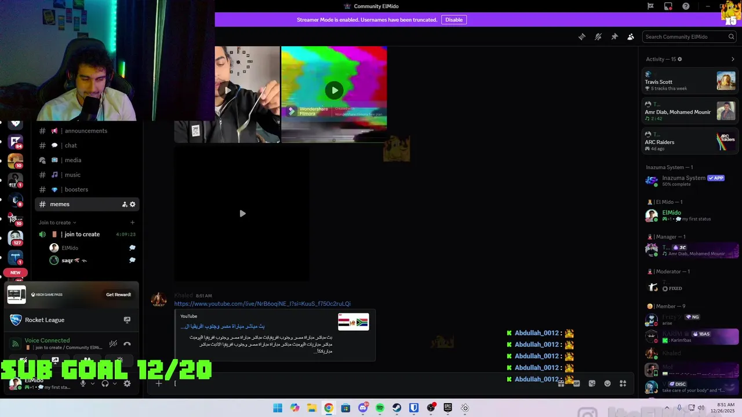The height and width of the screenshot is (417, 742).
Task: Click the plus attach button in message bar
Action: coord(158,383)
